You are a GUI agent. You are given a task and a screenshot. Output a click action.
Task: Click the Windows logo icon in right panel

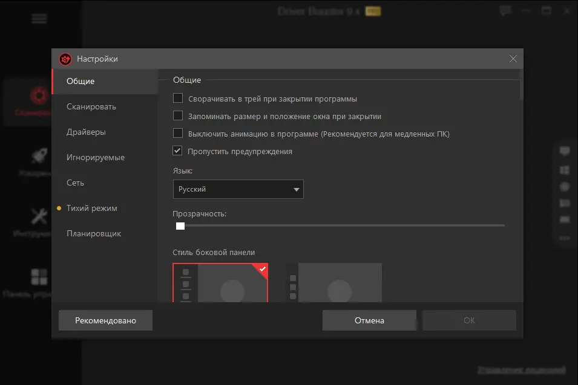pos(565,170)
